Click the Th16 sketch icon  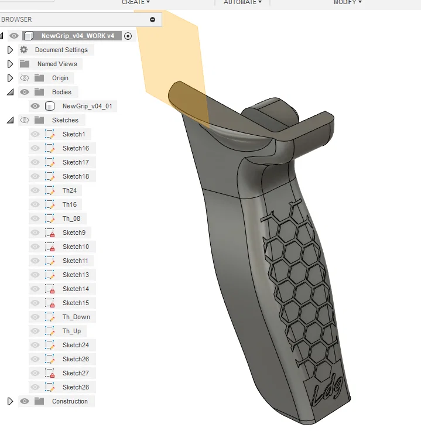coord(50,204)
